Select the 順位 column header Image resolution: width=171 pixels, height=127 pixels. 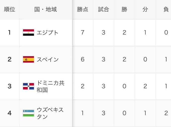pos(10,10)
